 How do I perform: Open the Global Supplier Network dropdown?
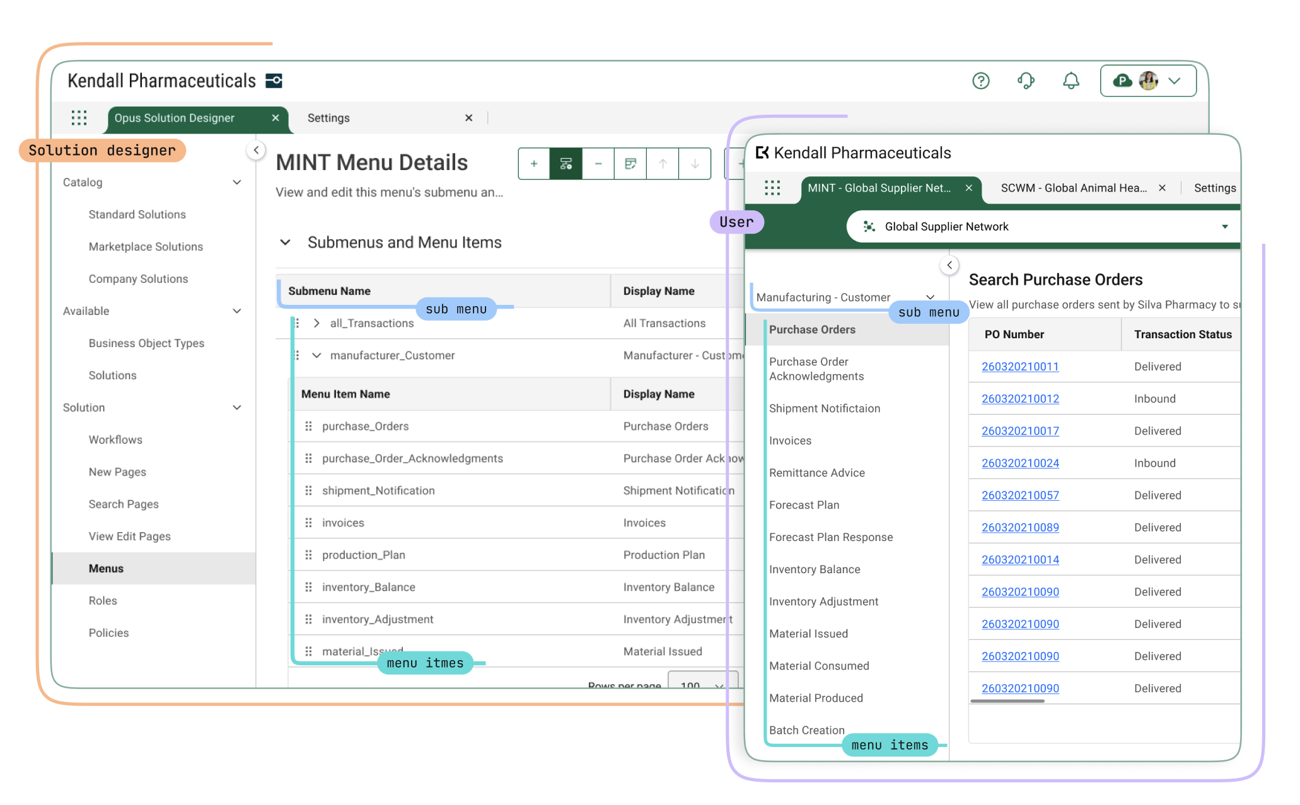(1045, 227)
